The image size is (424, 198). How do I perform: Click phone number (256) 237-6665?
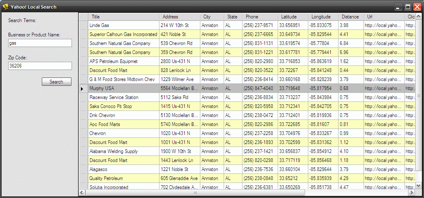point(260,34)
